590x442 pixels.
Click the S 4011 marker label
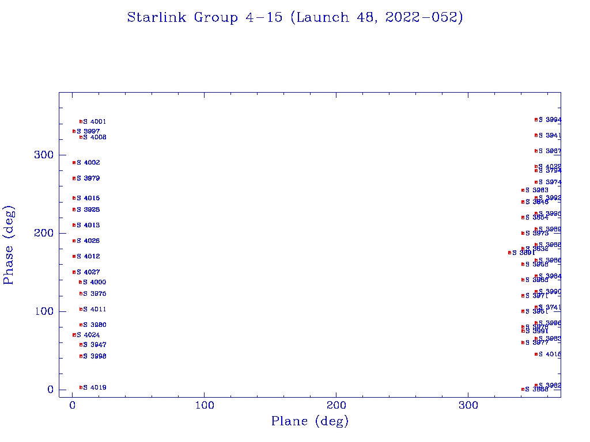95,309
